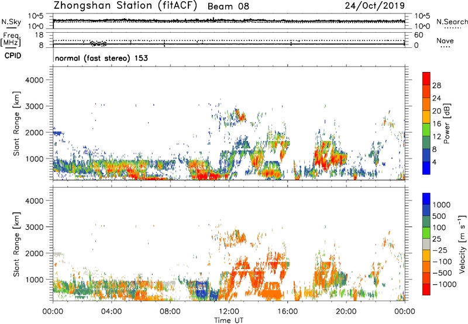Select the grey -25 to 25 velocity segment

[x=426, y=244]
